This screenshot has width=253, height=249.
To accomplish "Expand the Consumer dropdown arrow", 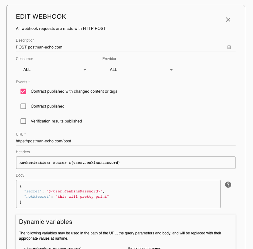I will click(85, 70).
